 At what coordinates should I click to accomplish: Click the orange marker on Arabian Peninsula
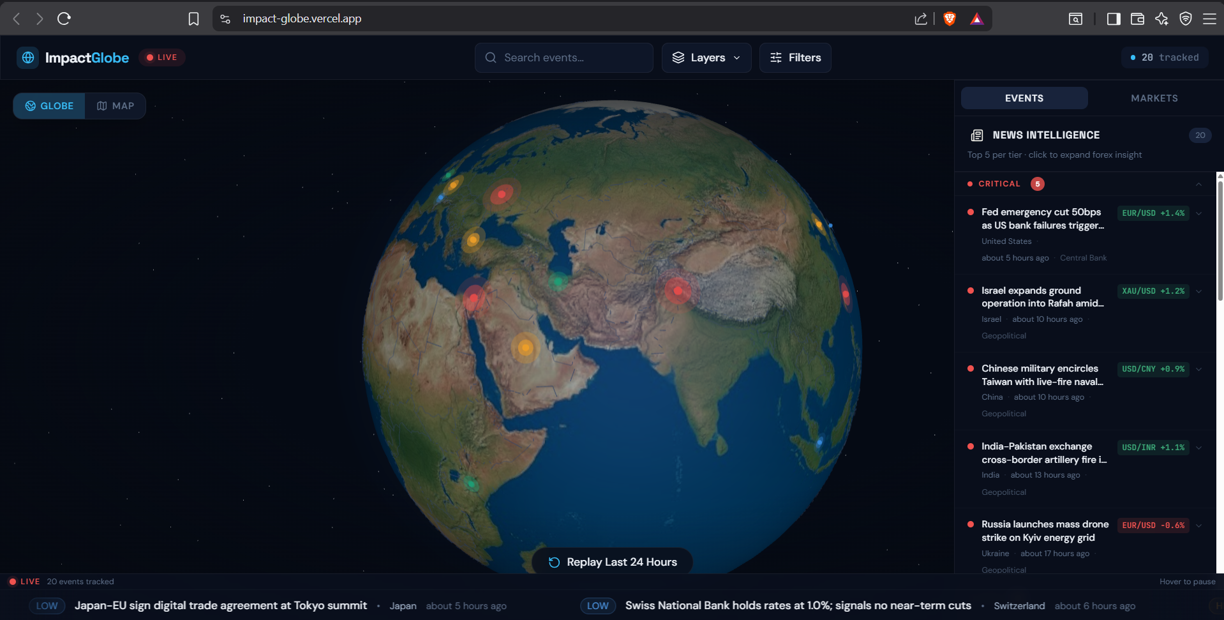click(x=525, y=347)
